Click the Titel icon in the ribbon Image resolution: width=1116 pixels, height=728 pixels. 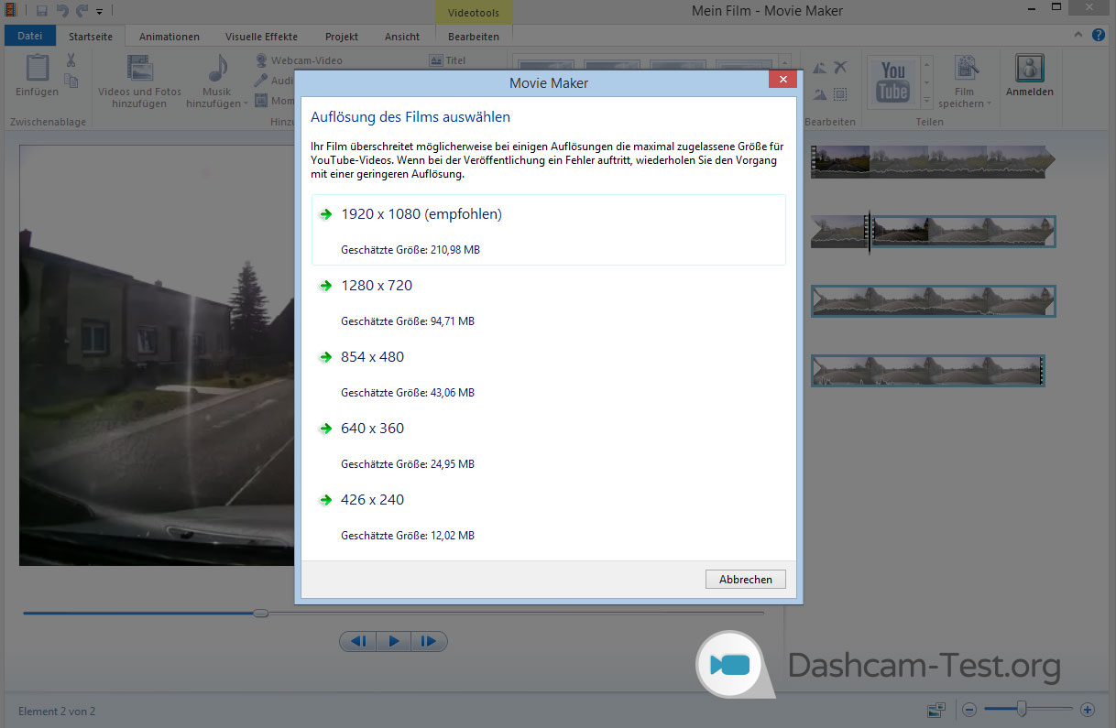436,60
